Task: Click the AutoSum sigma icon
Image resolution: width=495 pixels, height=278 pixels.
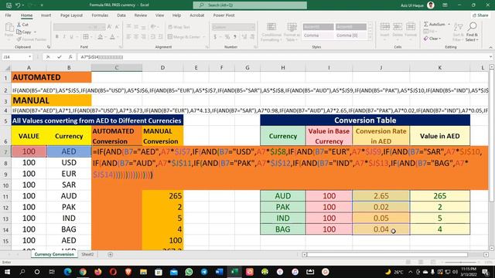Action: [426, 24]
